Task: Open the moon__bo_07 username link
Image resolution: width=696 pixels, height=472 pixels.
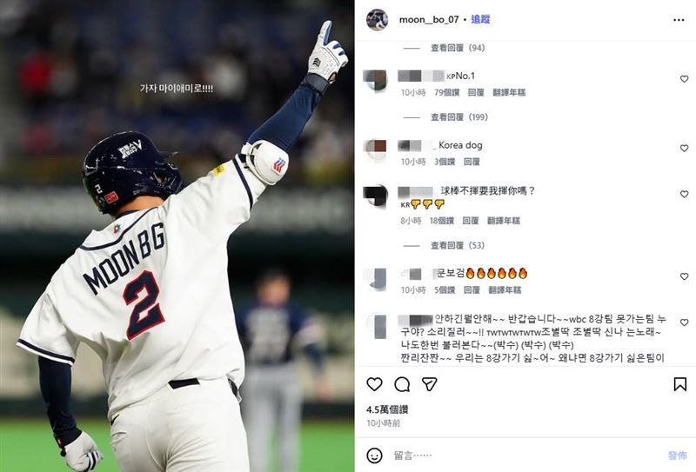Action: pyautogui.click(x=429, y=19)
